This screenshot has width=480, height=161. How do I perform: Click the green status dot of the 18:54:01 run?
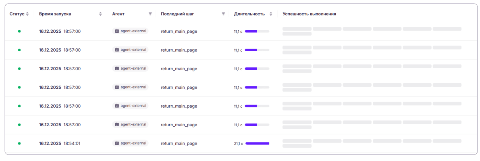pyautogui.click(x=19, y=143)
